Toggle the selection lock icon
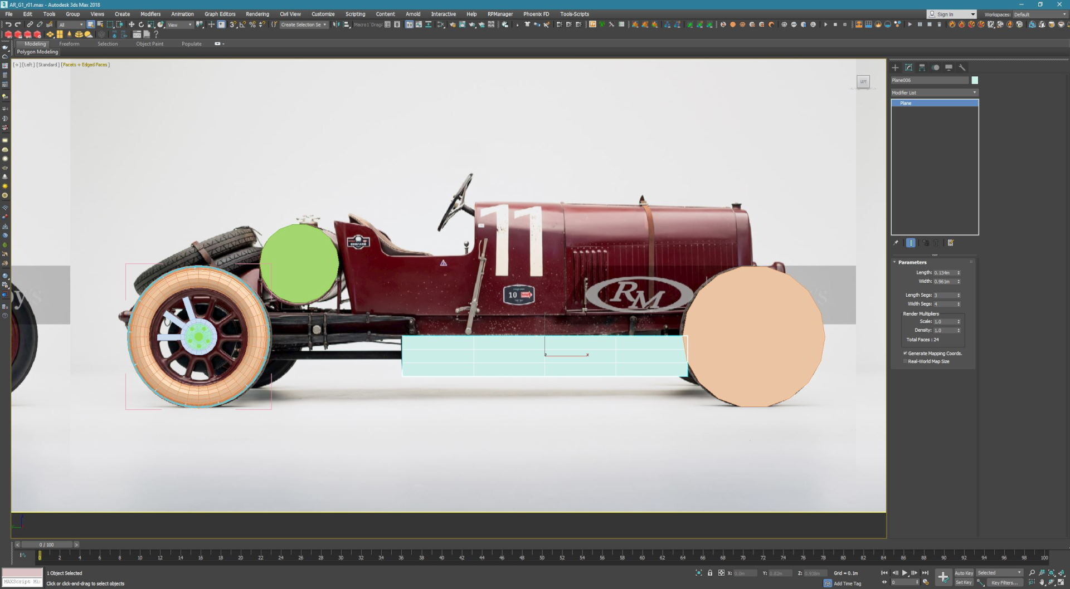This screenshot has height=589, width=1070. (710, 573)
